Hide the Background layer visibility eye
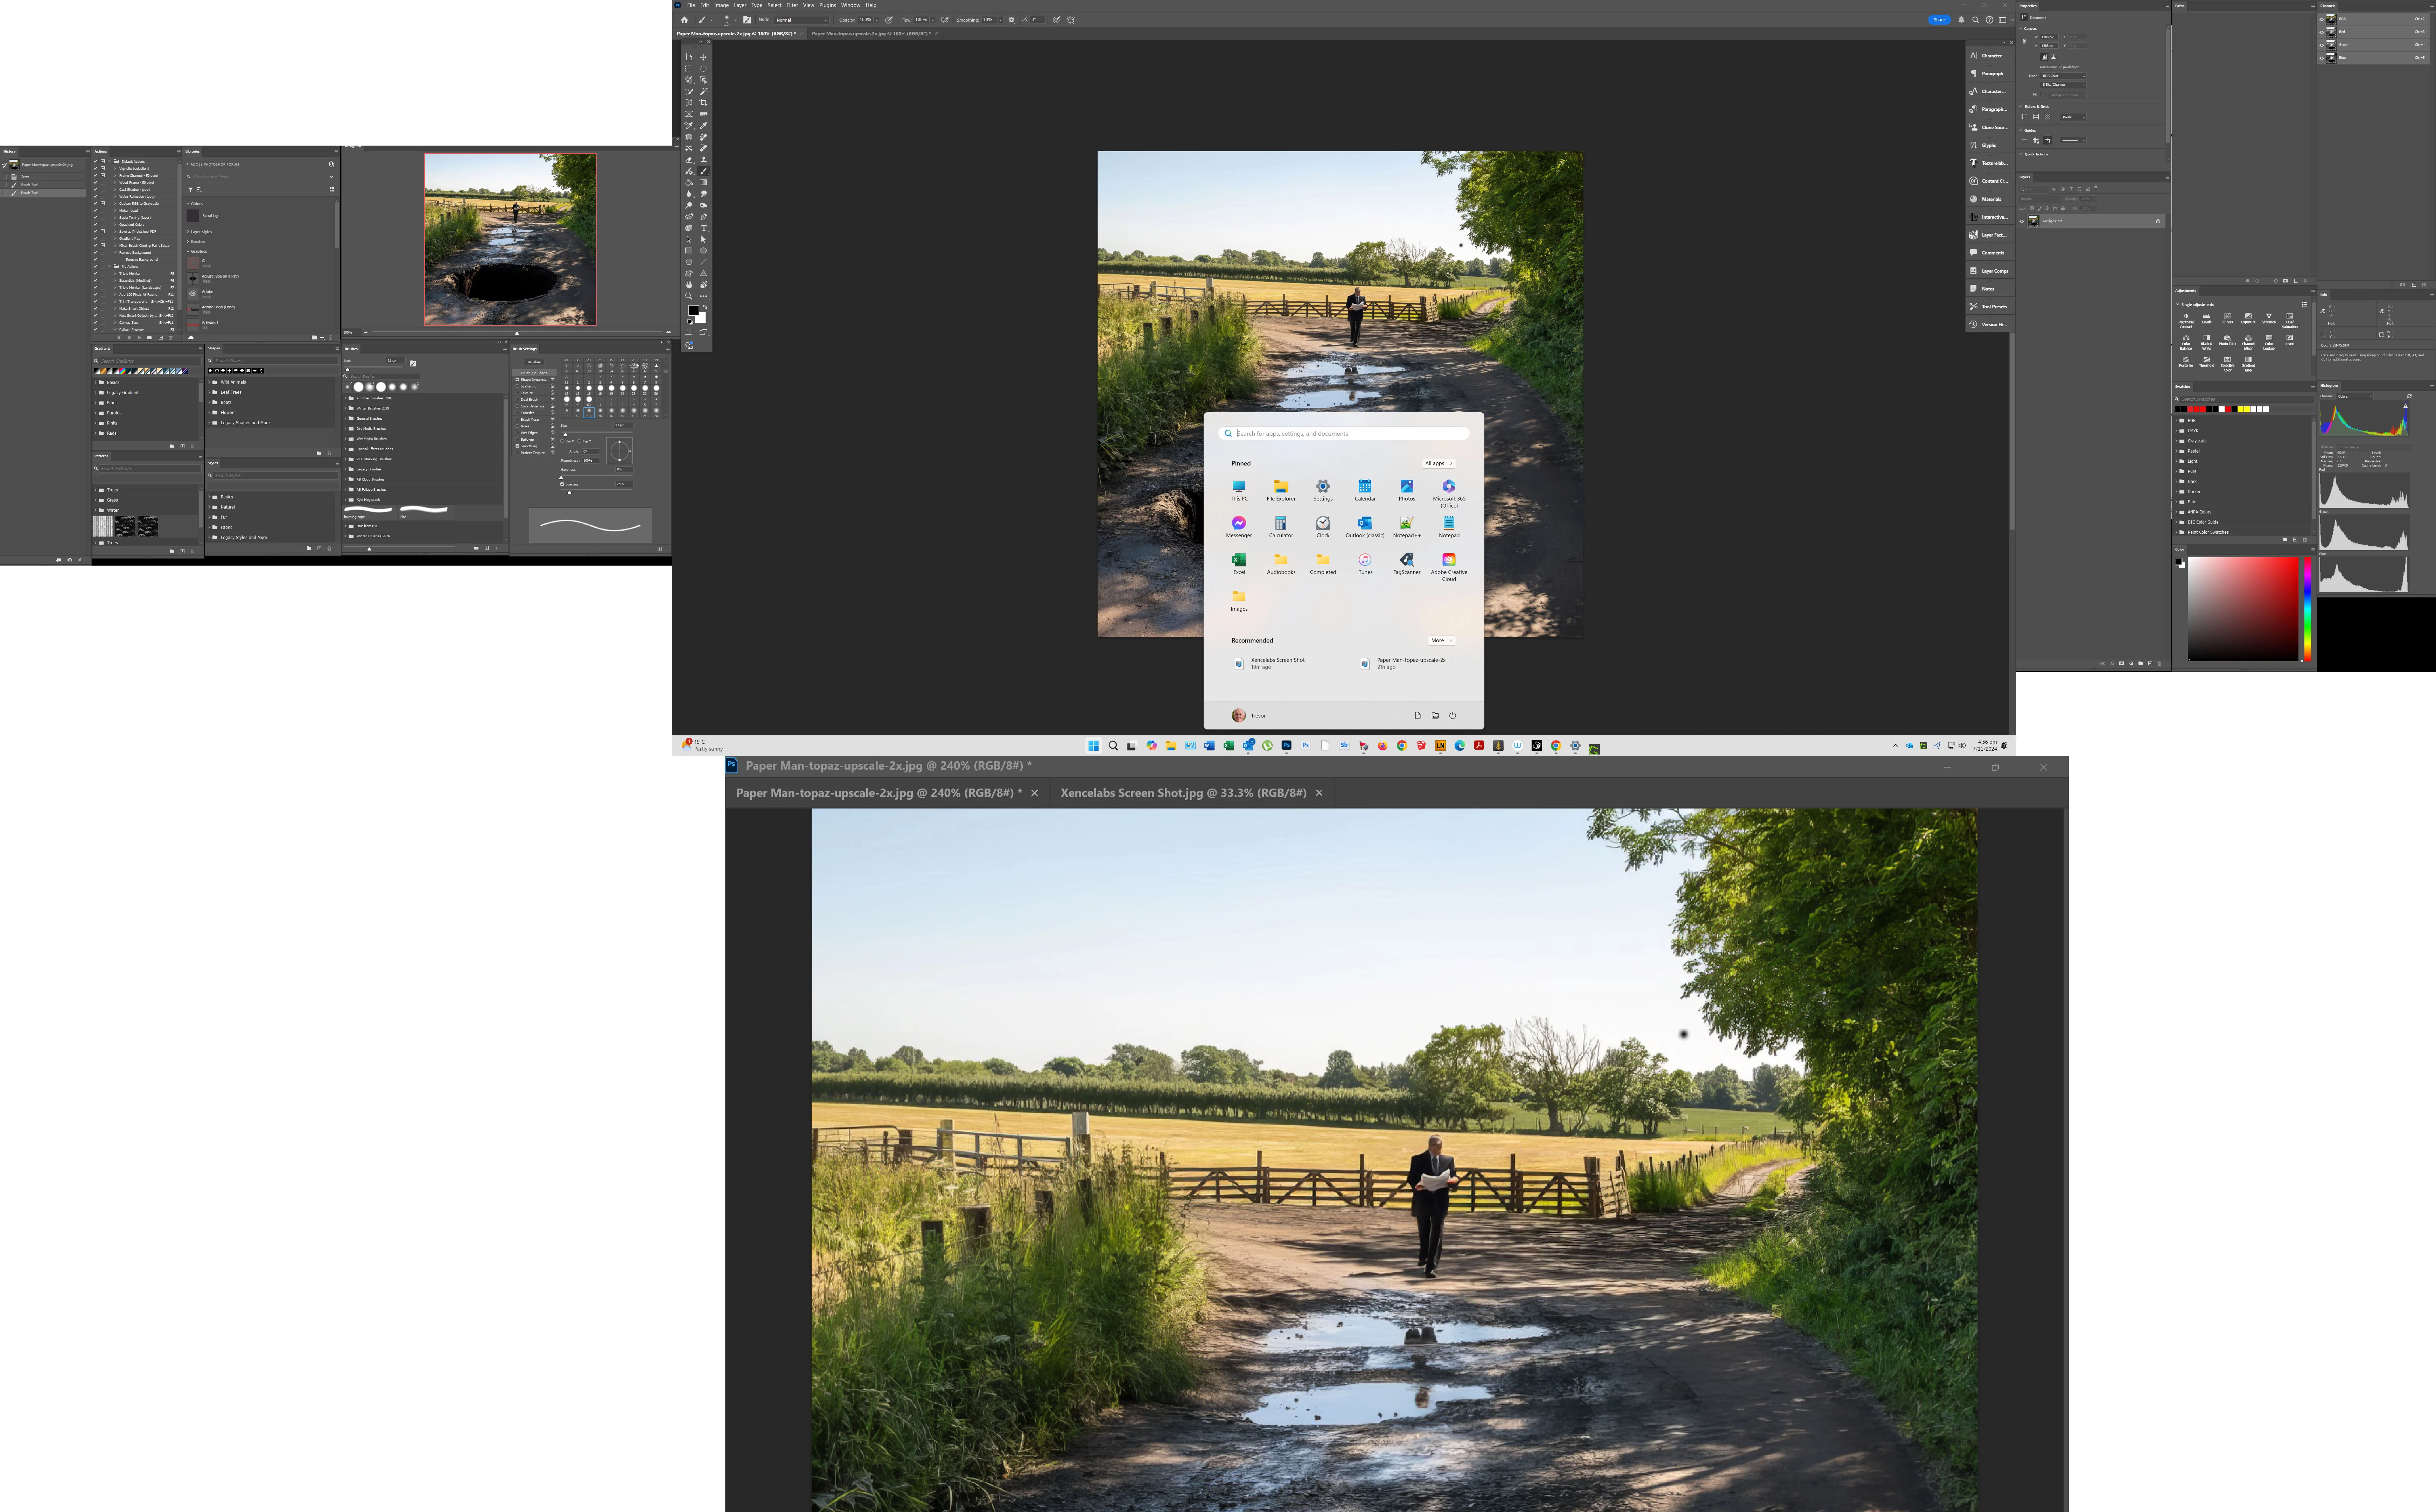The image size is (2436, 1512). 2022,221
